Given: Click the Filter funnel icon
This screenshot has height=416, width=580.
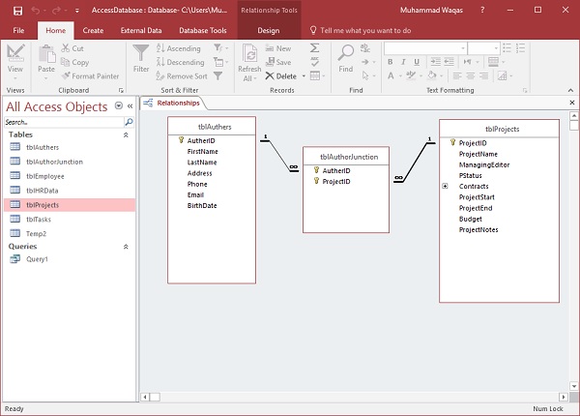Looking at the screenshot, I should tap(141, 54).
